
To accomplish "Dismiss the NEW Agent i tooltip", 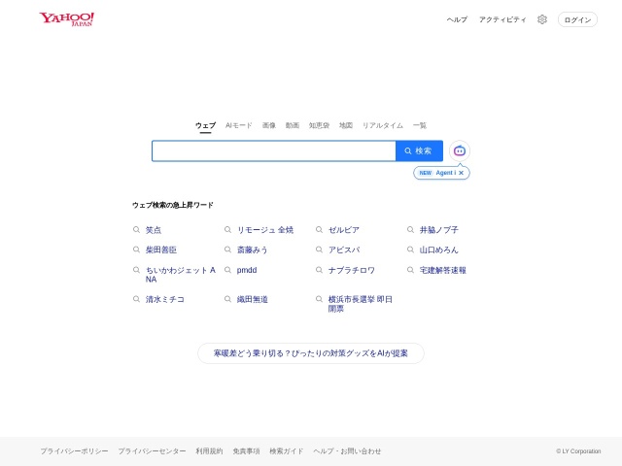I will point(461,173).
